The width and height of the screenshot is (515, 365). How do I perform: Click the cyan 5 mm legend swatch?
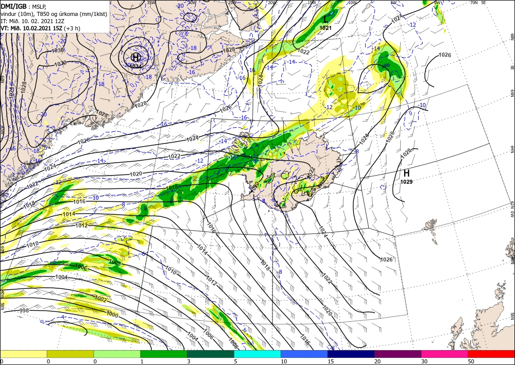[x=257, y=354]
